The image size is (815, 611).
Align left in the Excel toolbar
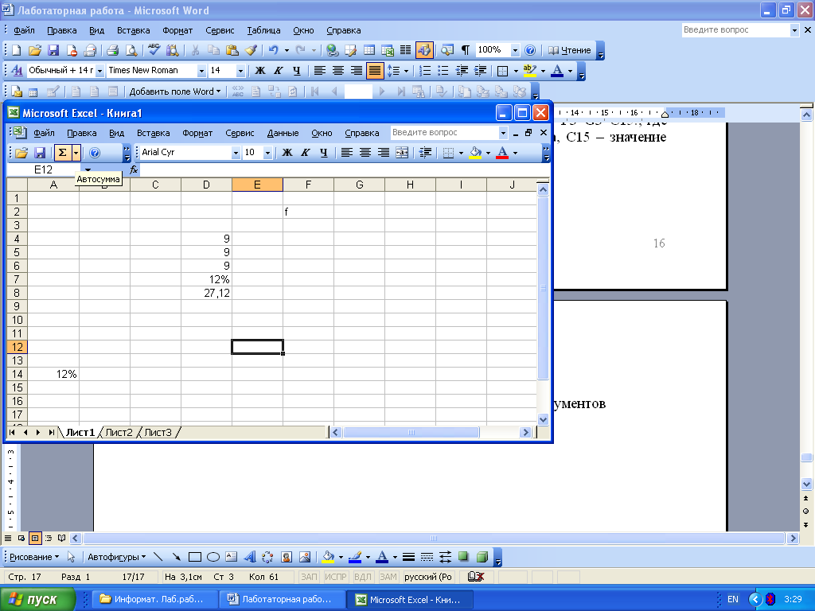347,152
